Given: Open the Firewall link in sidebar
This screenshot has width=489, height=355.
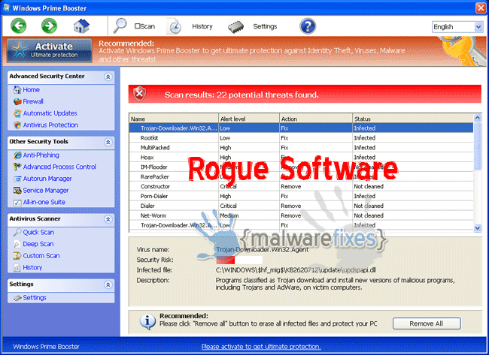Looking at the screenshot, I should click(33, 101).
